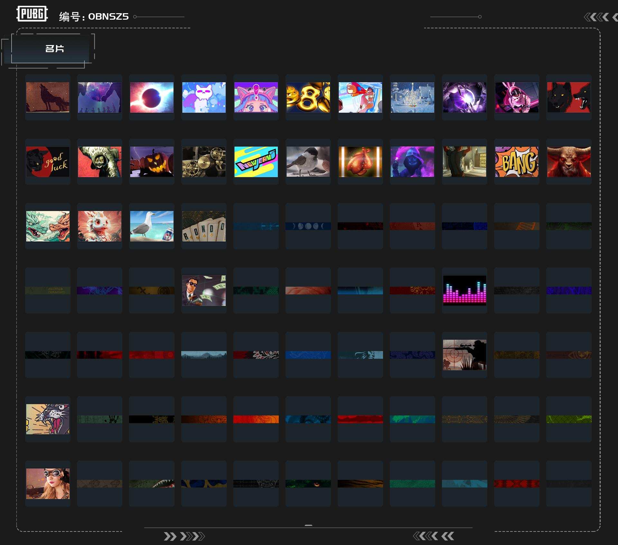Pick the purple hooded masked figure nameplate
618x545 pixels.
pos(412,162)
